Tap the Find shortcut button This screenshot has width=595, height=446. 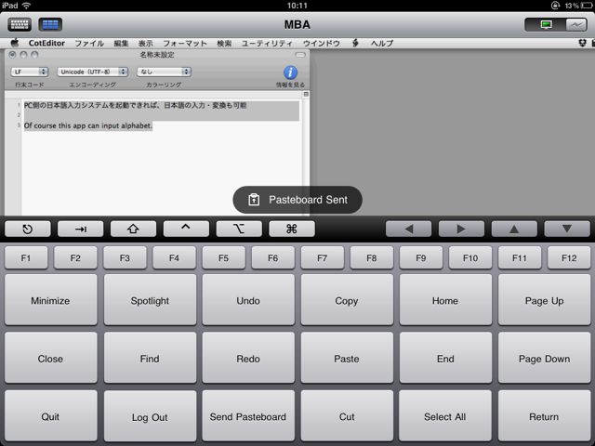150,359
